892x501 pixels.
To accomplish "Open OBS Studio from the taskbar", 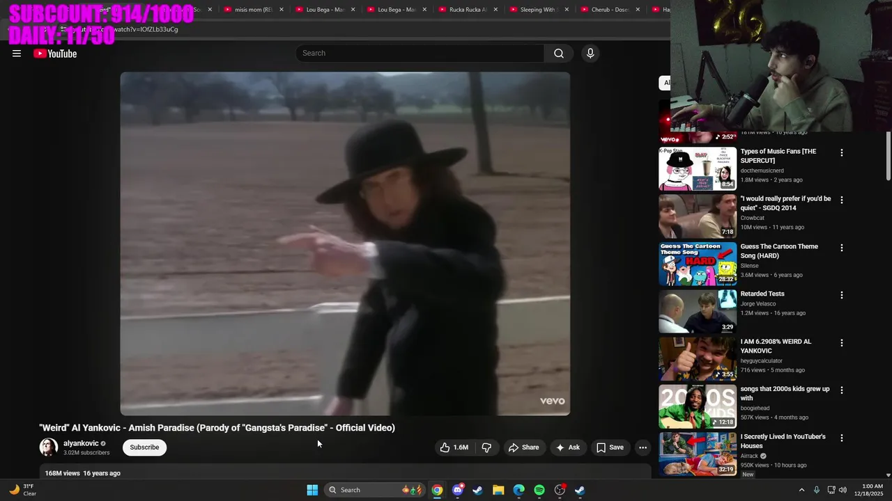I will 560,490.
